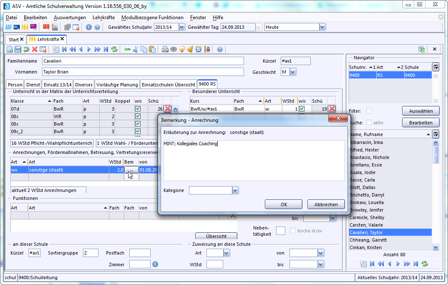Screen dimensions: 448x285
Task: Click the Postfach input field
Action: [140, 253]
